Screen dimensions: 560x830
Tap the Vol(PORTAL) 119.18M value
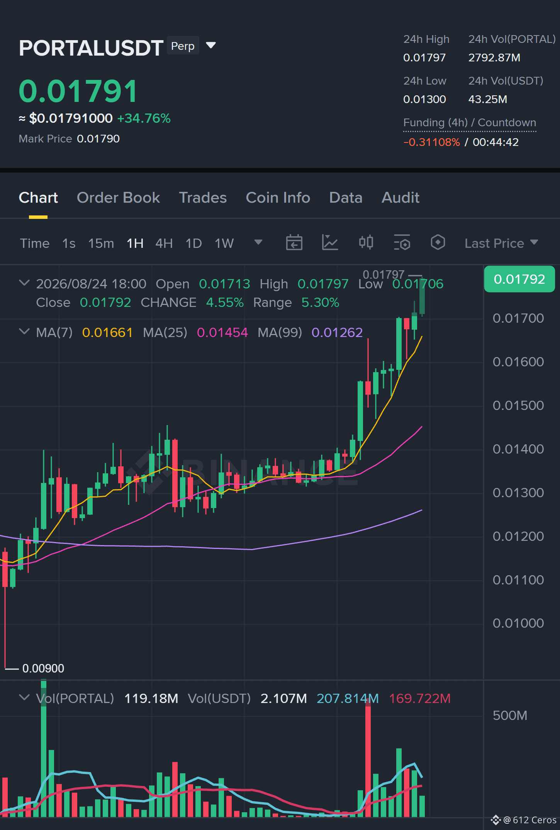coord(151,698)
